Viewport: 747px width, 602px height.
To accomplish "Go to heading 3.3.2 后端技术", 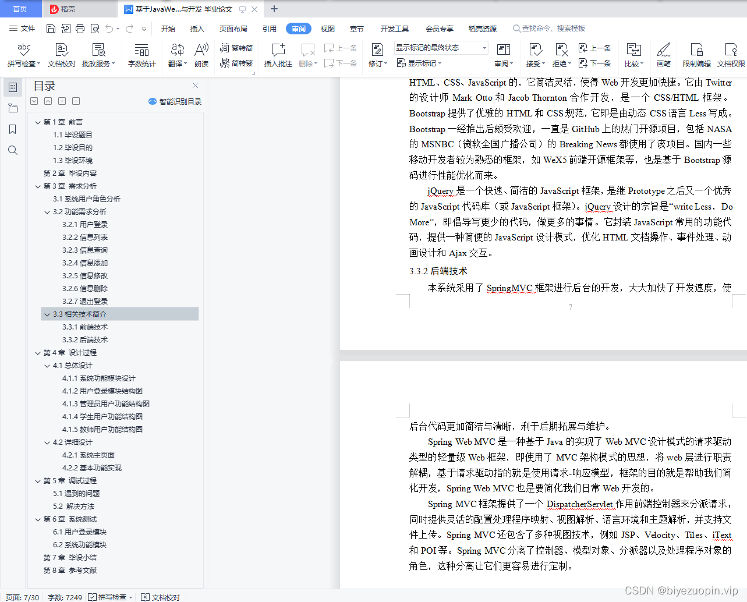I will [x=85, y=340].
